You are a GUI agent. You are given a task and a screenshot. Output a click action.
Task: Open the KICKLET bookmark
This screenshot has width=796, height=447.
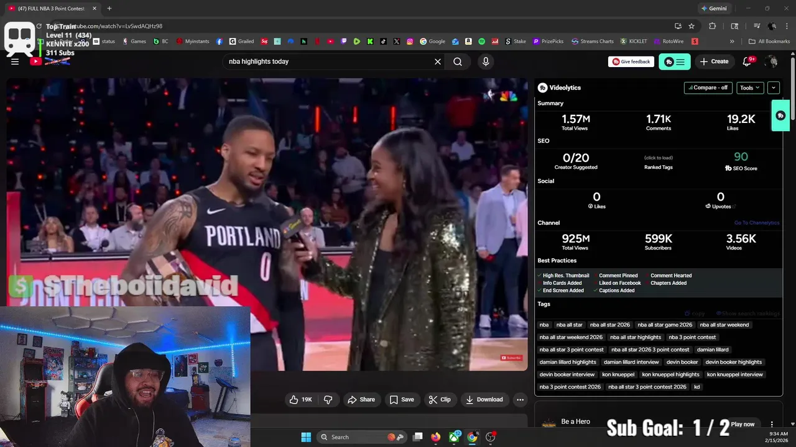click(x=633, y=42)
